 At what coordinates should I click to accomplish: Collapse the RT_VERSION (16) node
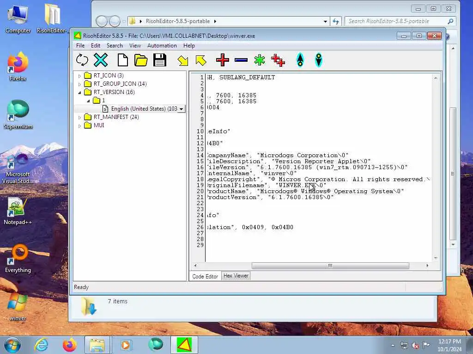pyautogui.click(x=79, y=92)
